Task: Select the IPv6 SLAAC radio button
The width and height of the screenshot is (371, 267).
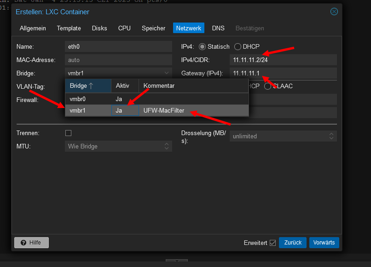Action: [x=267, y=86]
